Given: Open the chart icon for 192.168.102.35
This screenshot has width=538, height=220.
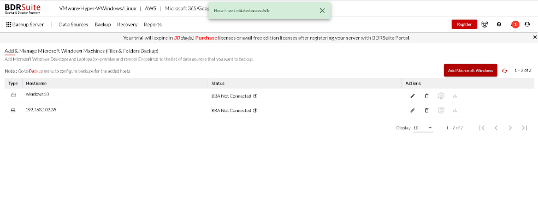Looking at the screenshot, I should [456, 110].
